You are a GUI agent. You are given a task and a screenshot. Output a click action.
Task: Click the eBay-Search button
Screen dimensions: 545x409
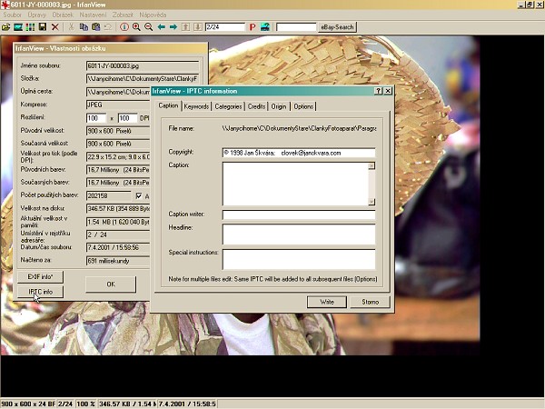coord(338,27)
